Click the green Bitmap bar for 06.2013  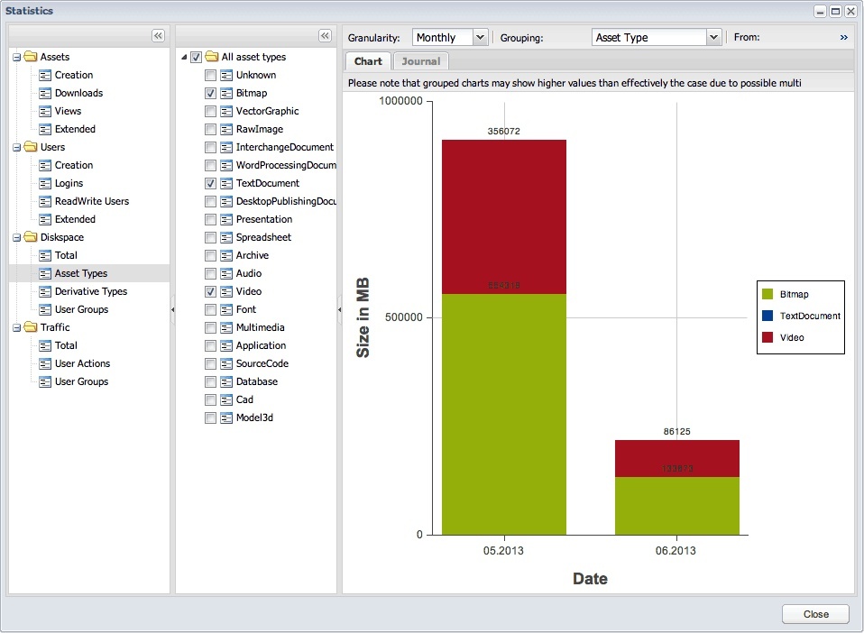tap(676, 506)
